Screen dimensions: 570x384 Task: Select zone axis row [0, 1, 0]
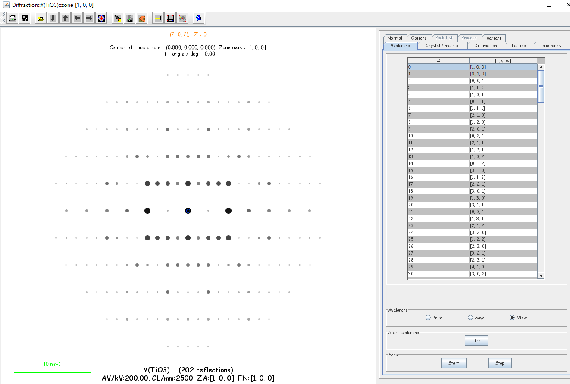pyautogui.click(x=473, y=74)
